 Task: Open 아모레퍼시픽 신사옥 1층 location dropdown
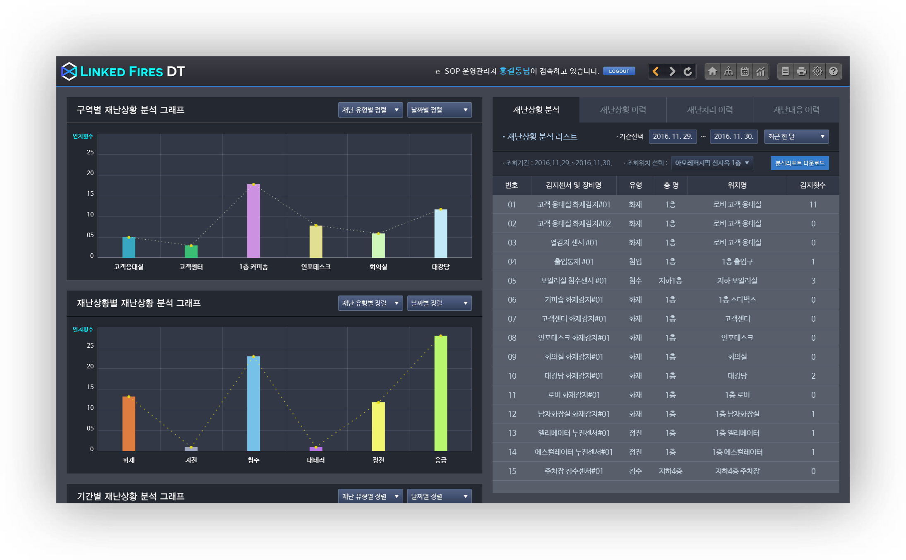[712, 163]
